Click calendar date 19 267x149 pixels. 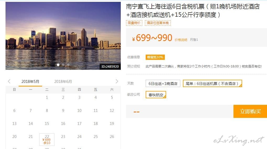pos(112,124)
